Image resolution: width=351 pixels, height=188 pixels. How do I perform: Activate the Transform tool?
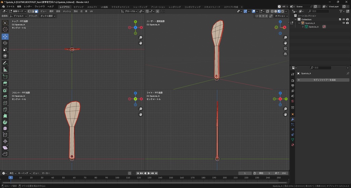pyautogui.click(x=5, y=56)
